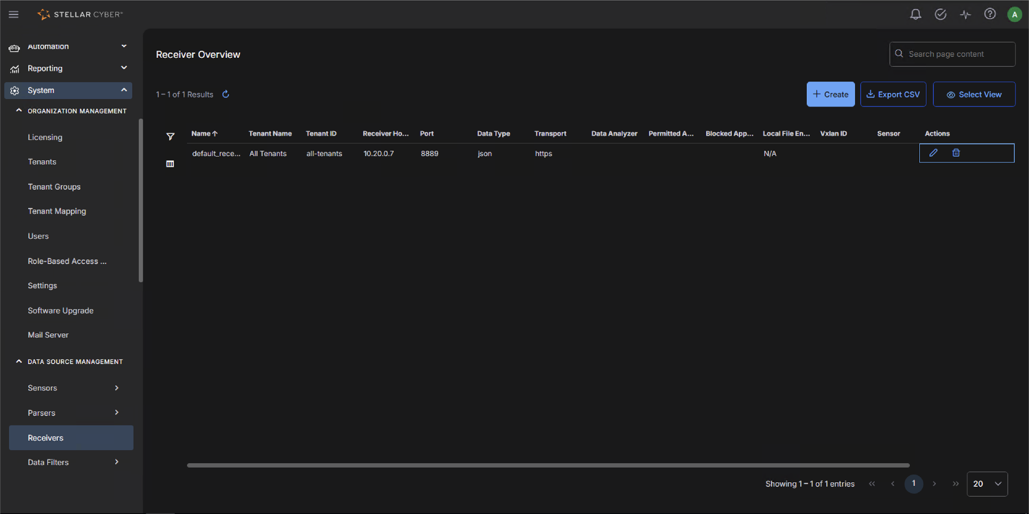This screenshot has width=1029, height=514.
Task: Select the Receivers menu item
Action: pyautogui.click(x=71, y=438)
